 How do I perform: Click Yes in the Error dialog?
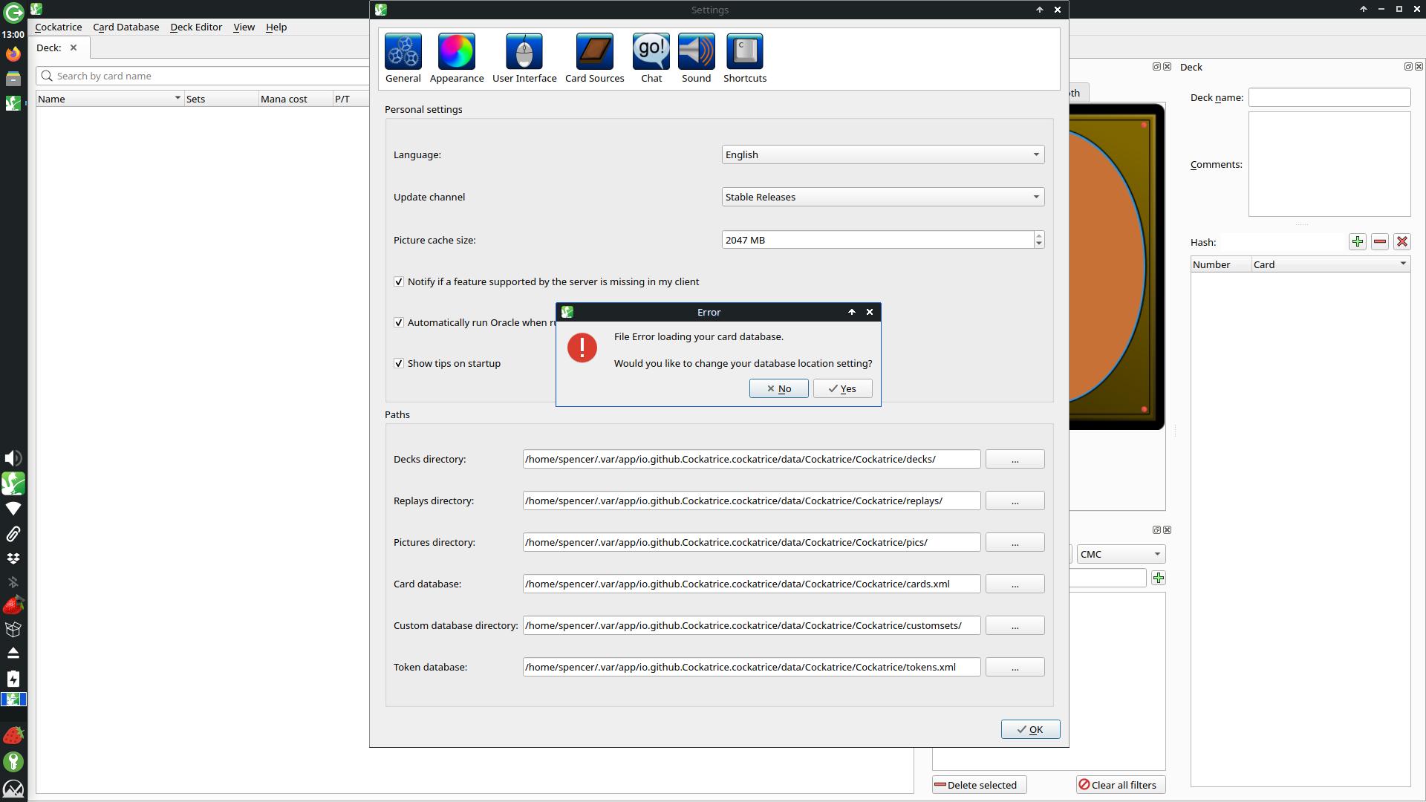click(x=842, y=389)
